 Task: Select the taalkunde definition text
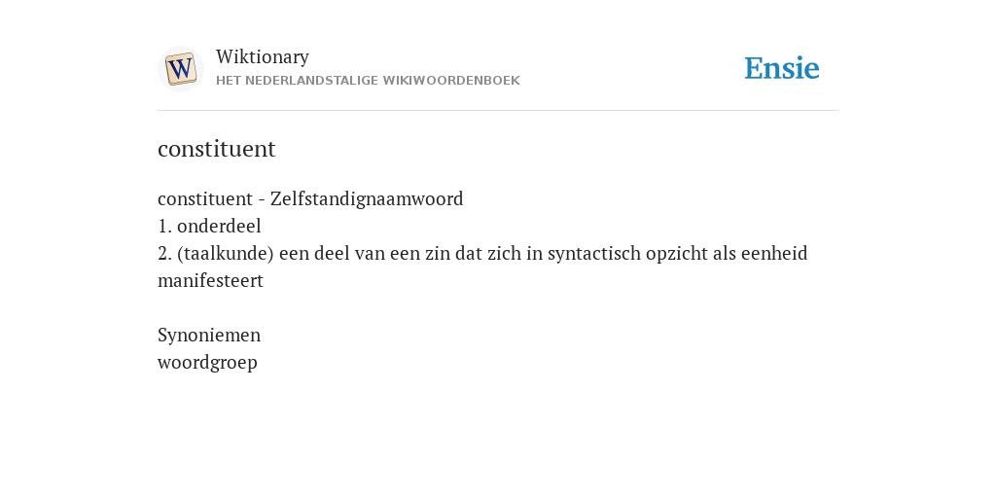(x=482, y=267)
